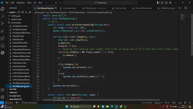Switch to Reverse.java tab
Image resolution: width=193 pixels, height=109 pixels.
tap(95, 8)
